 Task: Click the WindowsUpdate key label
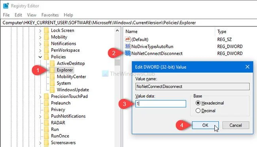(x=73, y=90)
